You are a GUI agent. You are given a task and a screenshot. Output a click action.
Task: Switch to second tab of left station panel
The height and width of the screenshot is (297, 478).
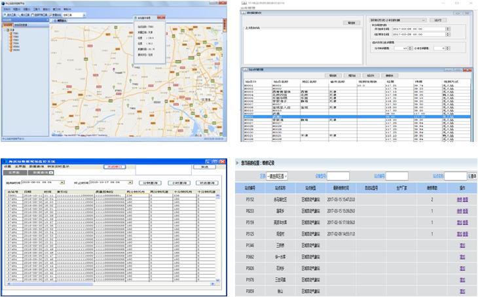click(x=21, y=25)
